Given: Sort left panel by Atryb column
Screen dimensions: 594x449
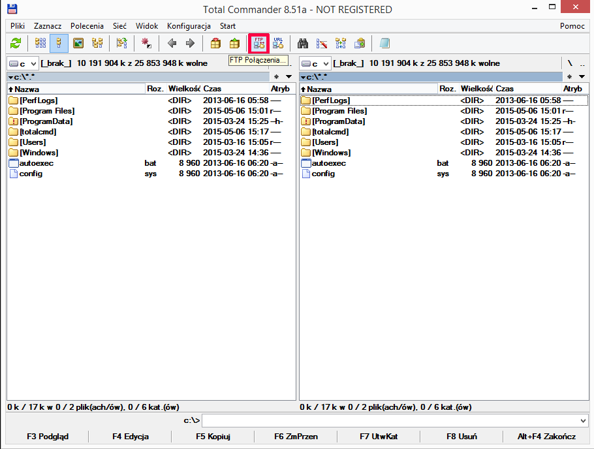Looking at the screenshot, I should 282,89.
